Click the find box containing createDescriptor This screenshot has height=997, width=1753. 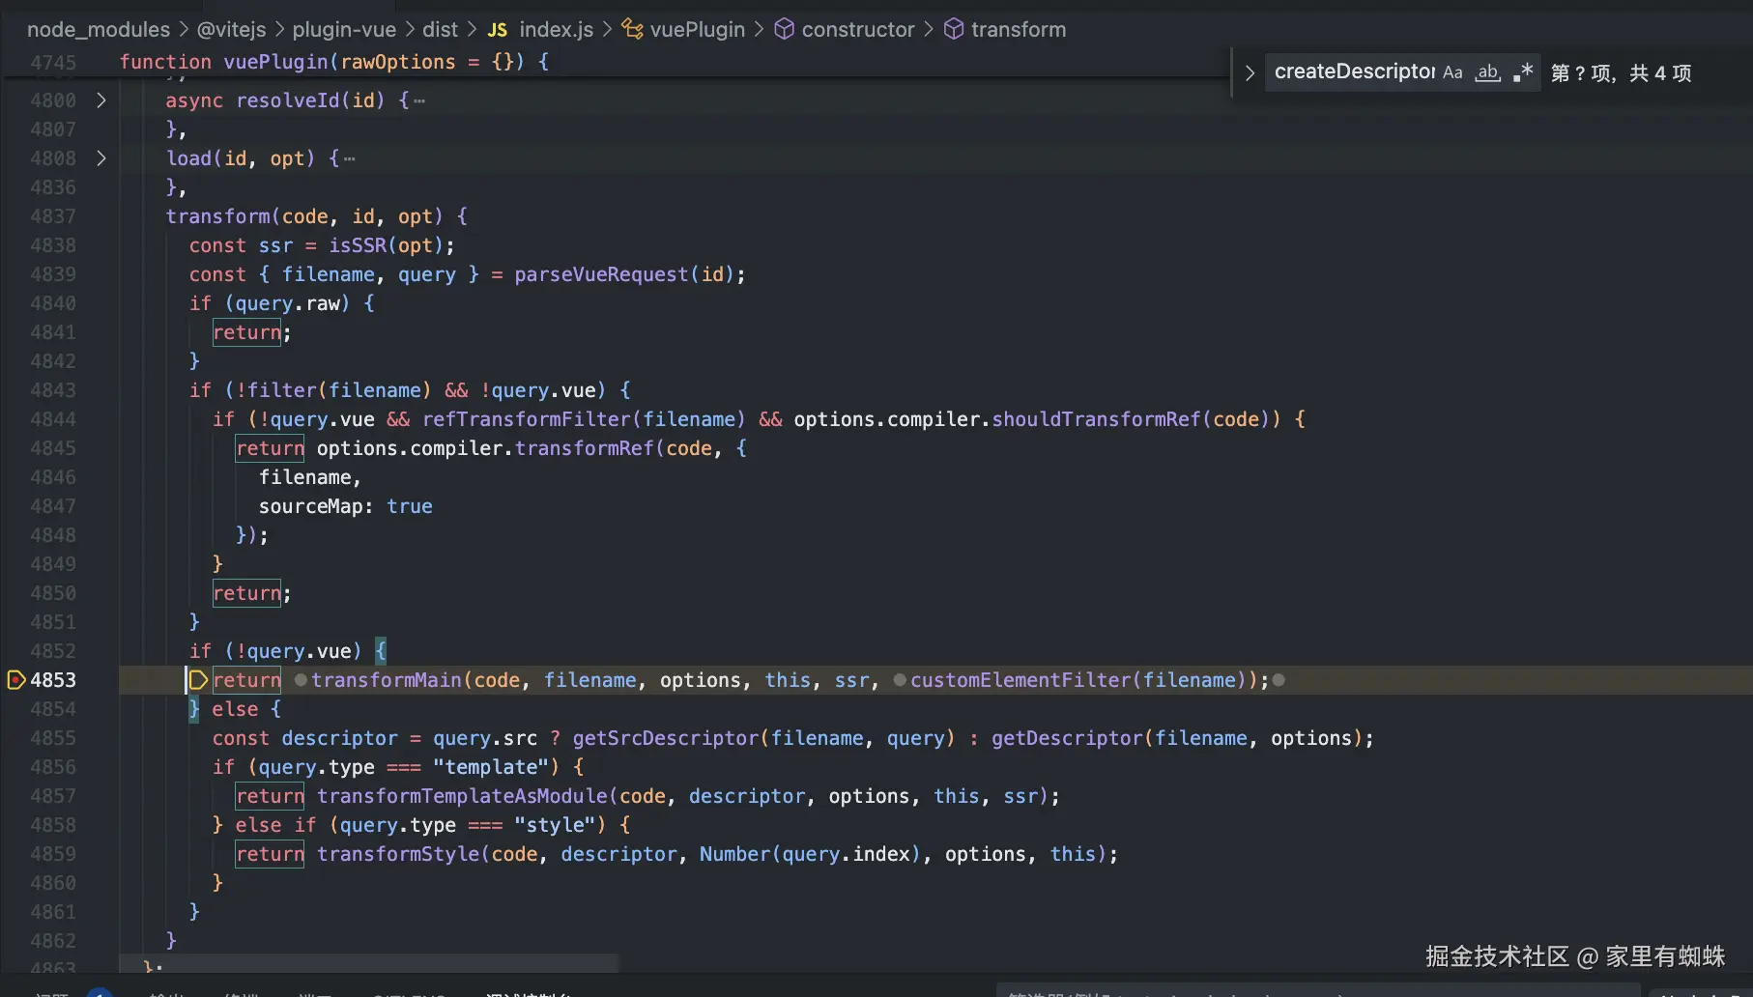pos(1354,72)
